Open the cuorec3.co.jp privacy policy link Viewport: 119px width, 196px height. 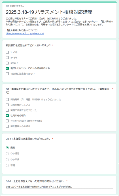(x=25, y=33)
